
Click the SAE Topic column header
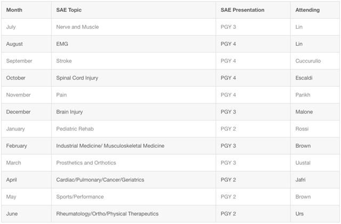pos(69,10)
